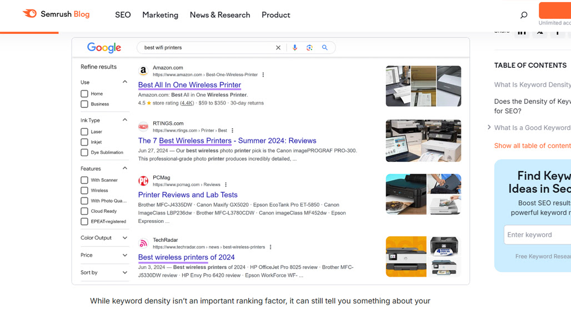The image size is (571, 309).
Task: Check the Dye Sublimation option
Action: point(84,152)
